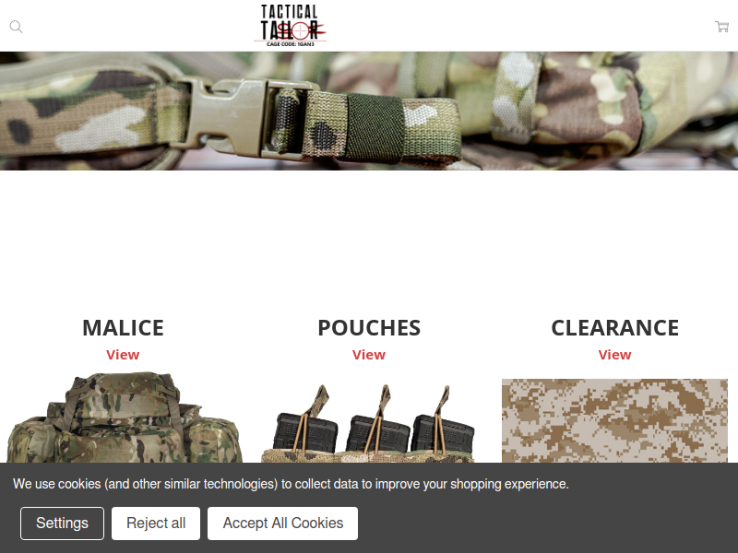Click the cookie notice message text
This screenshot has height=553, width=738.
coord(291,484)
